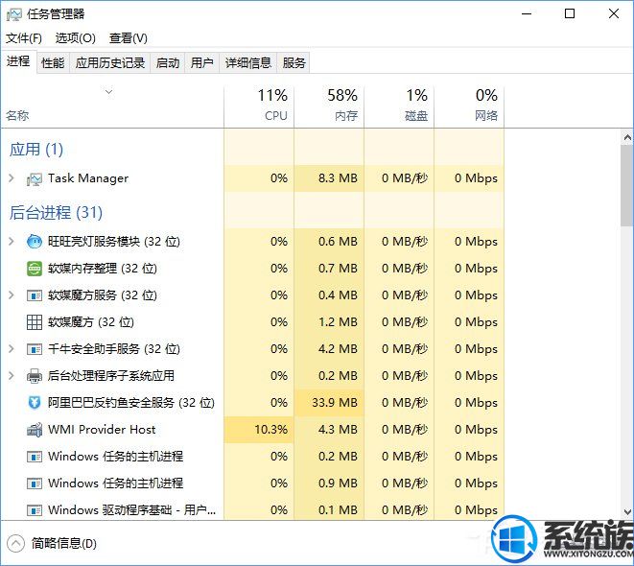Image resolution: width=634 pixels, height=566 pixels.
Task: Select the Windows 驱动程序基础 row name
Action: [x=131, y=510]
